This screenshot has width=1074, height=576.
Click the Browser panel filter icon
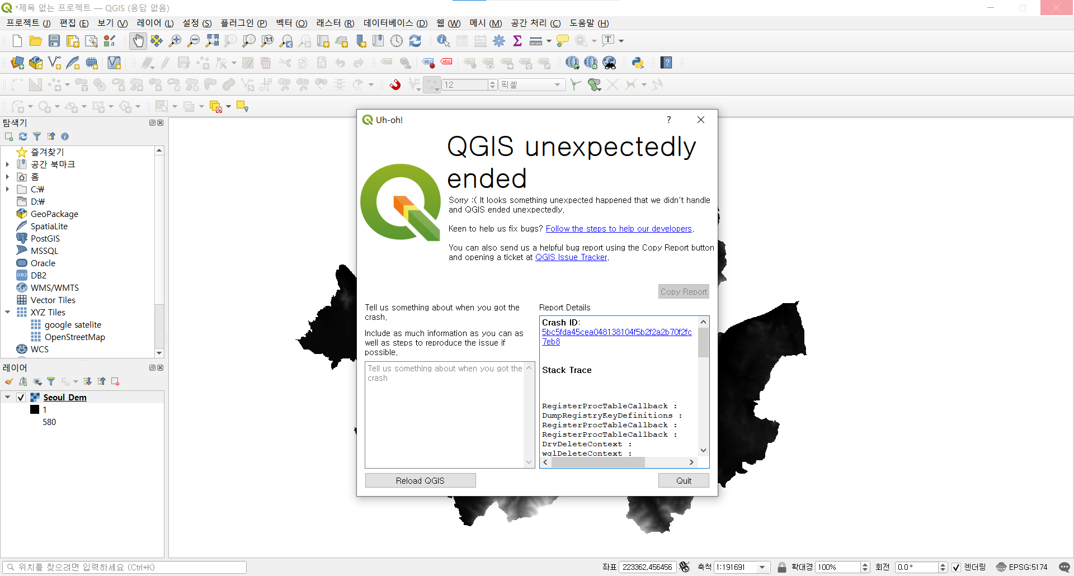point(37,136)
